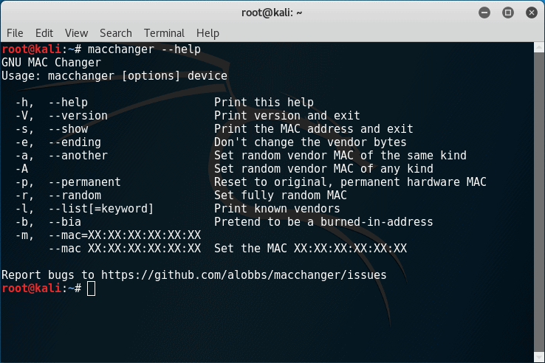
Task: Open the View menu
Action: pos(76,33)
